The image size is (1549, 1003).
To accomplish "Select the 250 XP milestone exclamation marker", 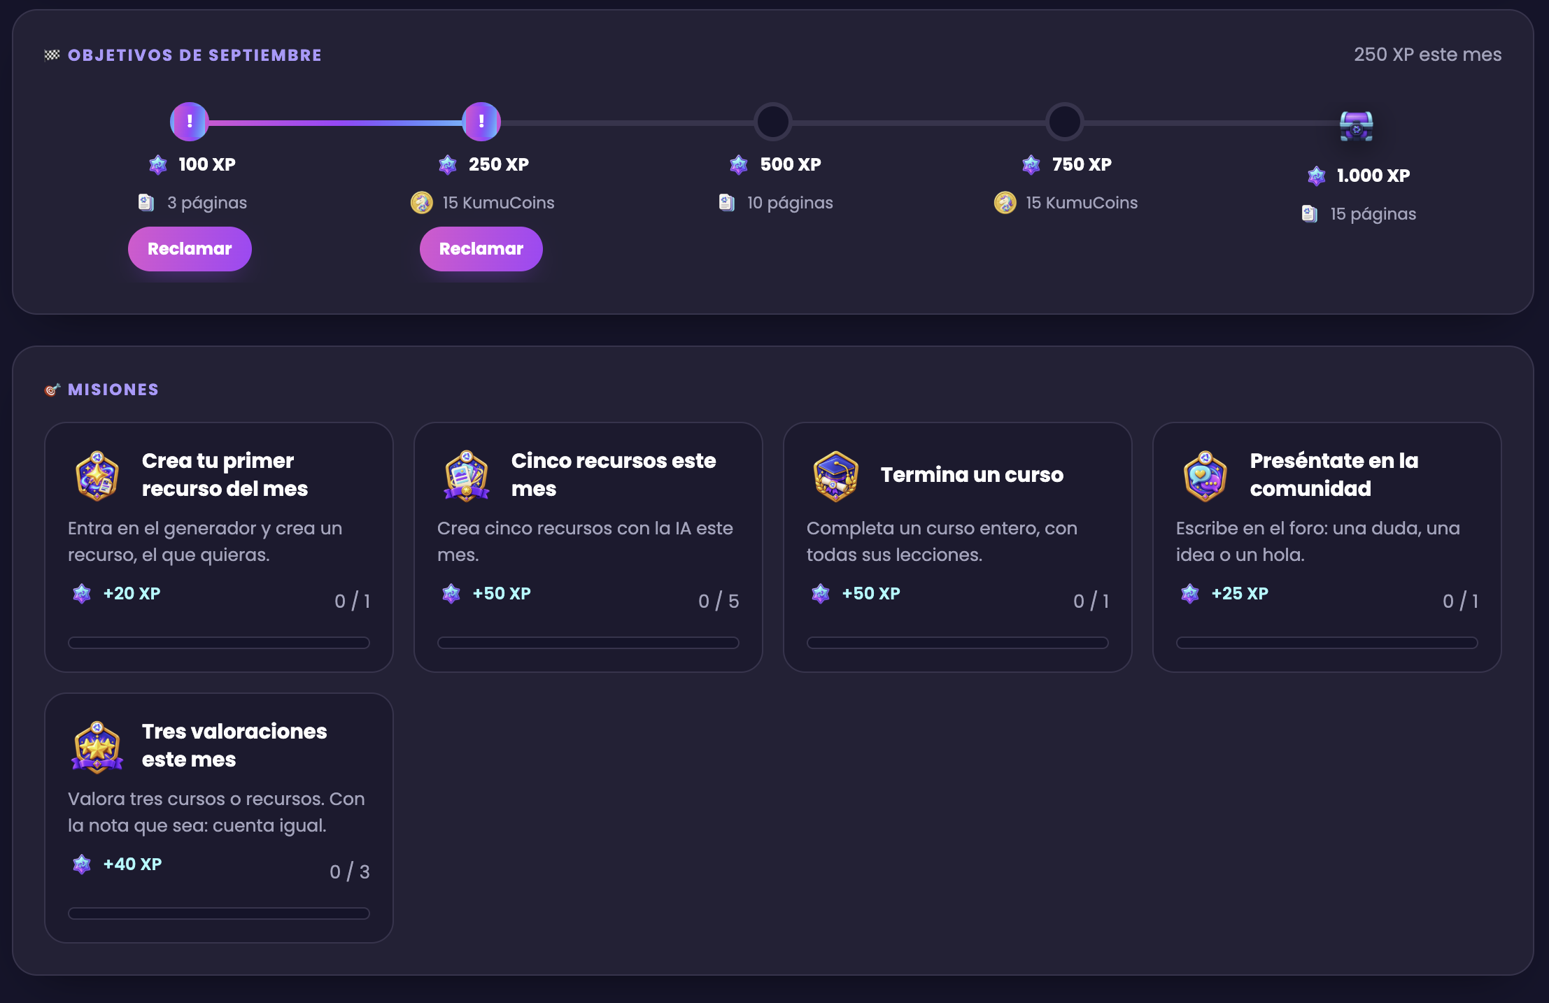I will click(x=481, y=122).
